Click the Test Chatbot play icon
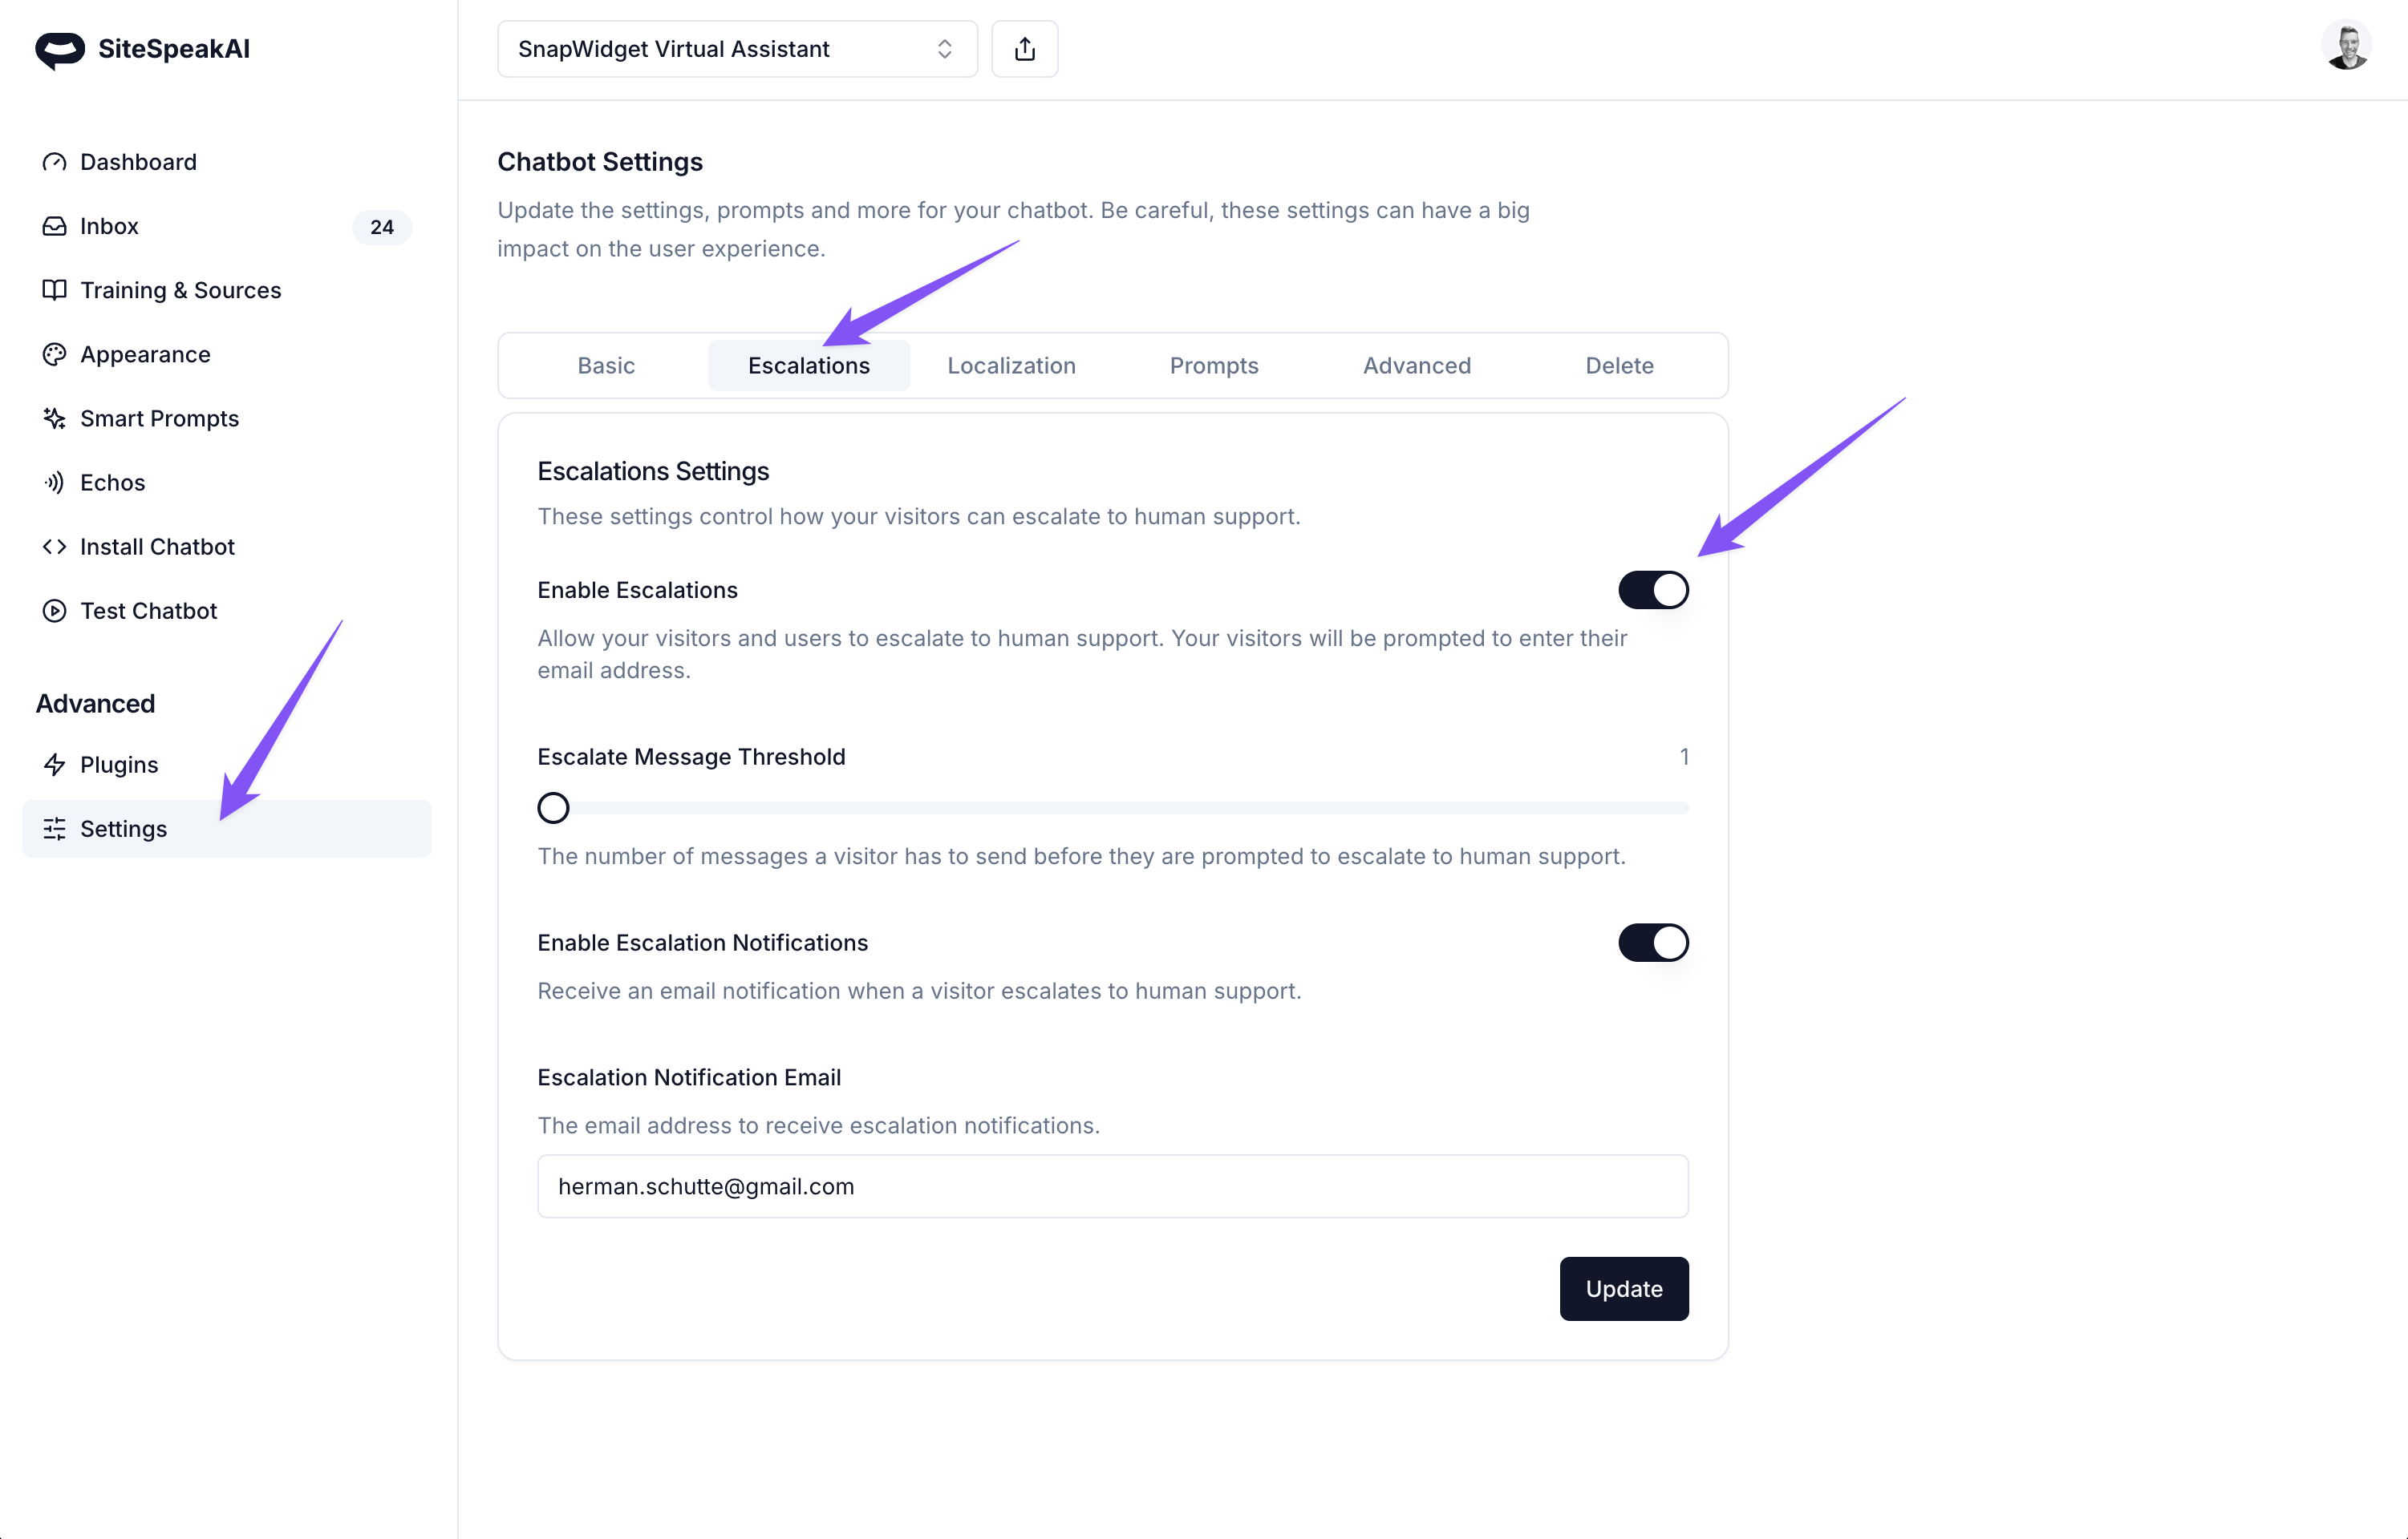The image size is (2408, 1539). pyautogui.click(x=54, y=611)
